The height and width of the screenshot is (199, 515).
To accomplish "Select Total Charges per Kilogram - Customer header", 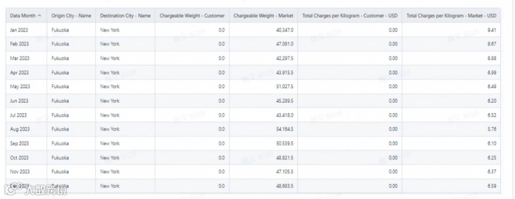I will [350, 16].
